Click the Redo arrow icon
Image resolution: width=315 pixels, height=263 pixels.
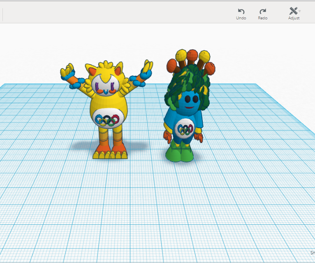[x=263, y=11]
